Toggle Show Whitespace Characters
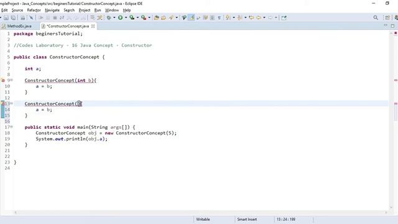The height and width of the screenshot is (224, 398). 220,17
